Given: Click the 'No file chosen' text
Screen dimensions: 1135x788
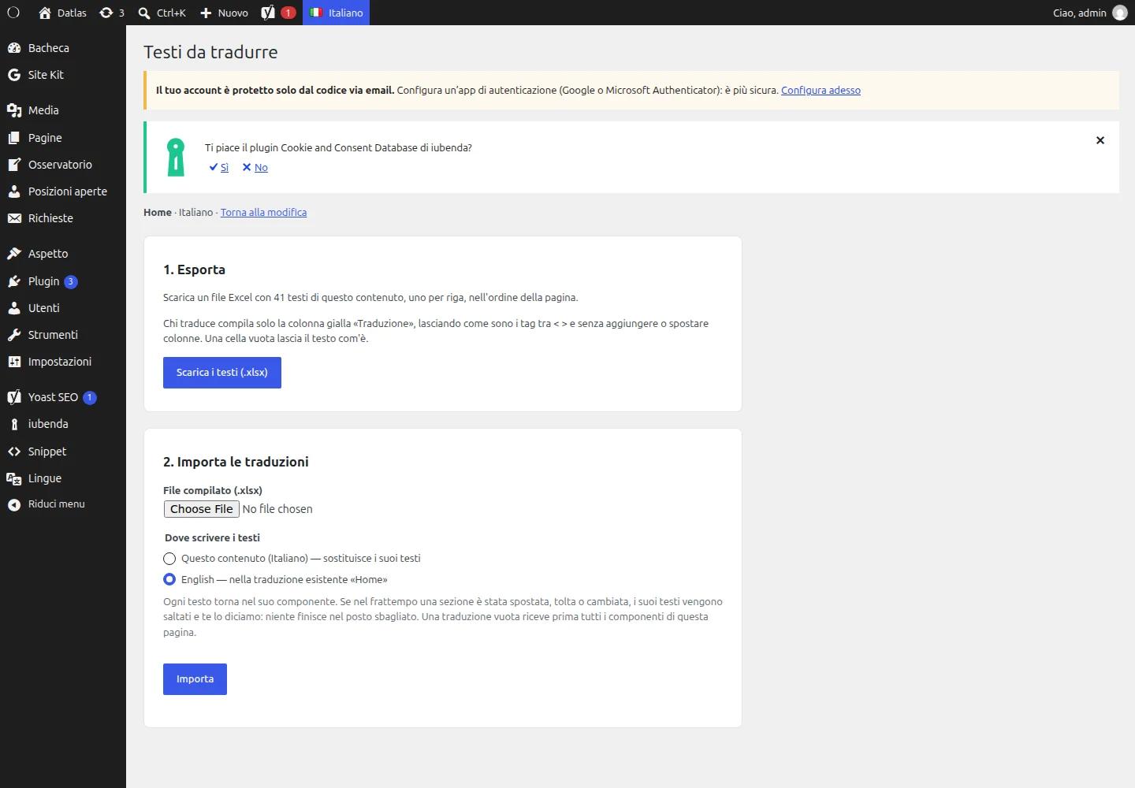Looking at the screenshot, I should pos(277,509).
